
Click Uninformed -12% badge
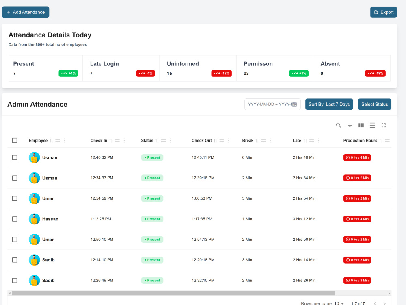tap(221, 73)
